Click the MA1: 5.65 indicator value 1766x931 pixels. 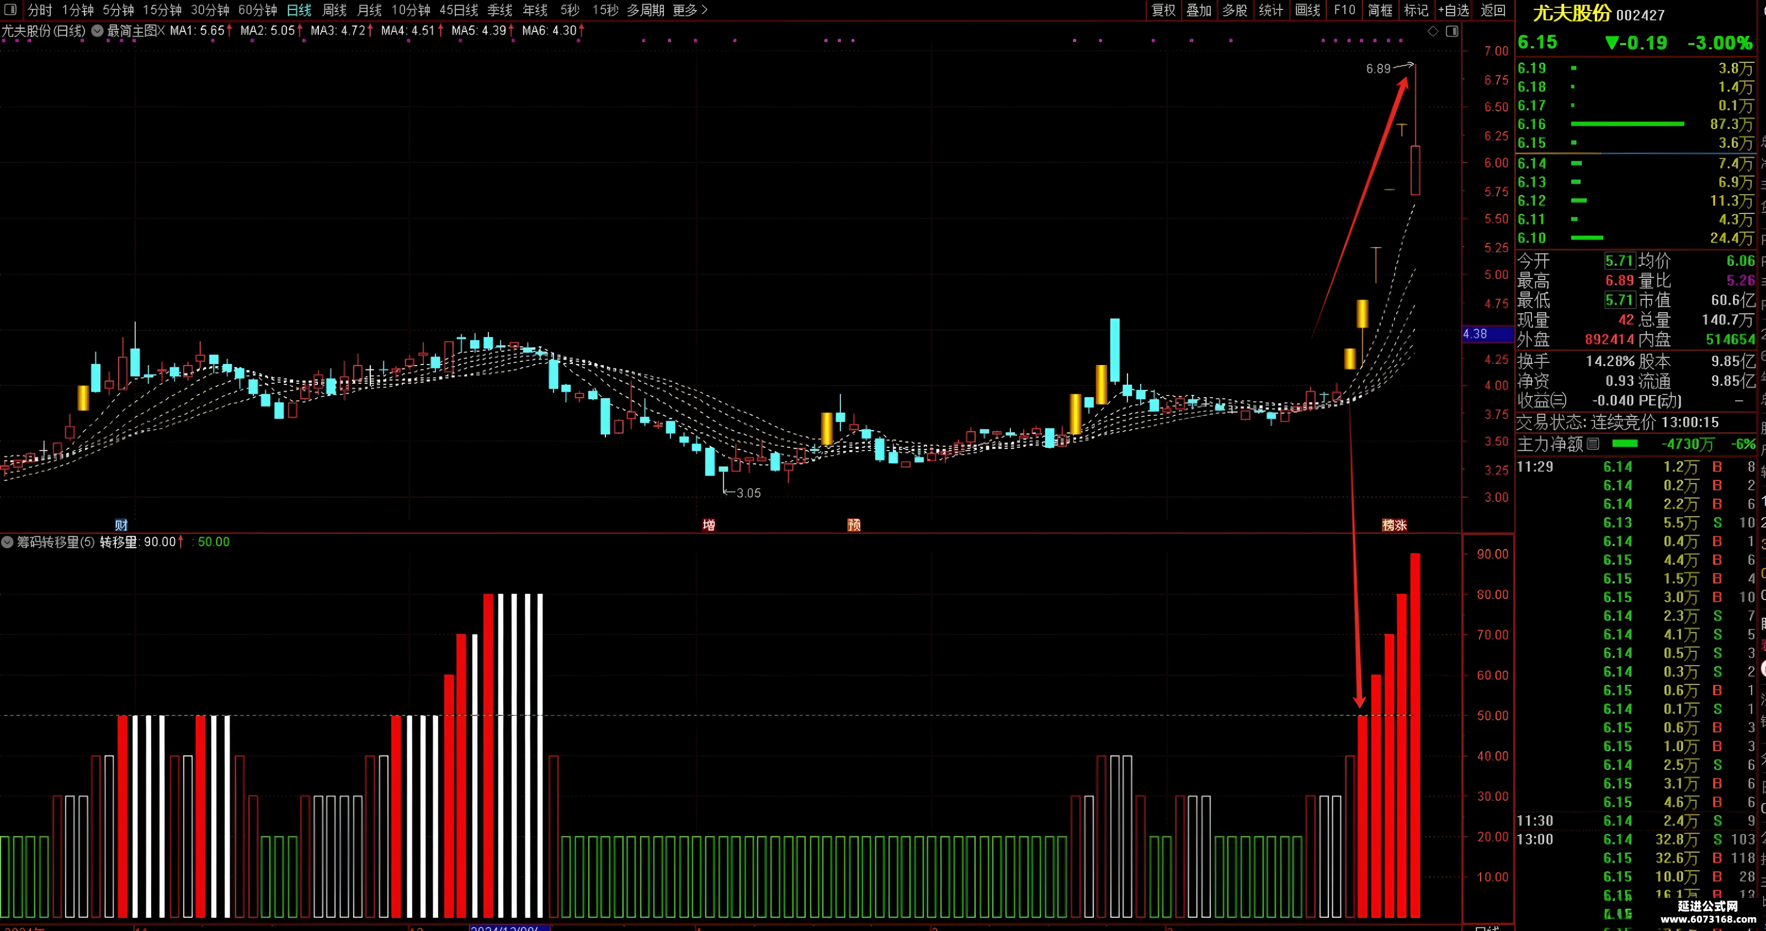(x=200, y=31)
